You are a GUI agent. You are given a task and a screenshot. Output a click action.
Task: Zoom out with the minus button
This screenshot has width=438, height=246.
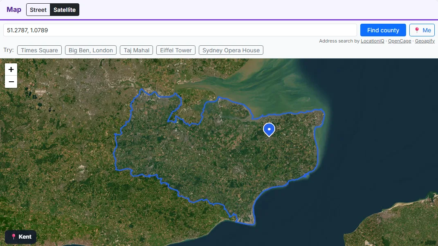click(x=11, y=82)
